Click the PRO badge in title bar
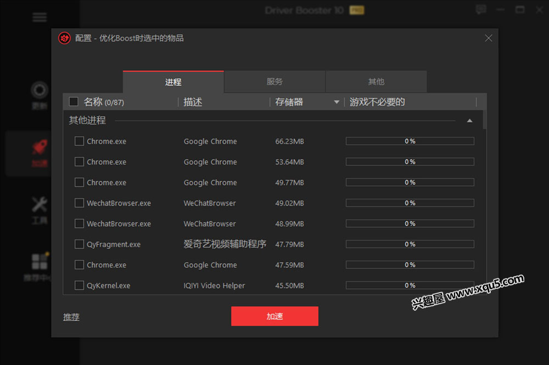The height and width of the screenshot is (365, 549). tap(357, 10)
